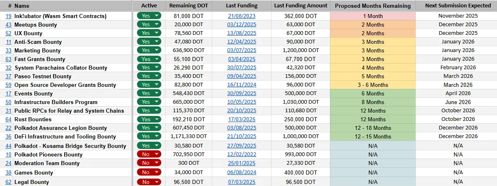Open bounty number 43 link

(8, 25)
